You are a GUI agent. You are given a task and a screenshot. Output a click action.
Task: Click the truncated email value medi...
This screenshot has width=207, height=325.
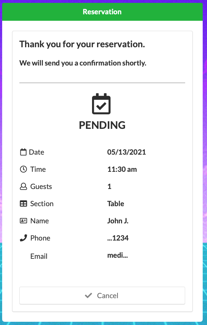(117, 255)
